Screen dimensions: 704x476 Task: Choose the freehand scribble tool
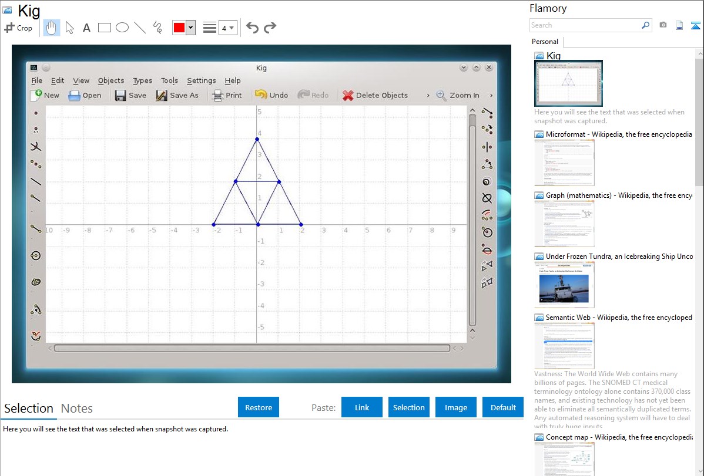tap(157, 28)
